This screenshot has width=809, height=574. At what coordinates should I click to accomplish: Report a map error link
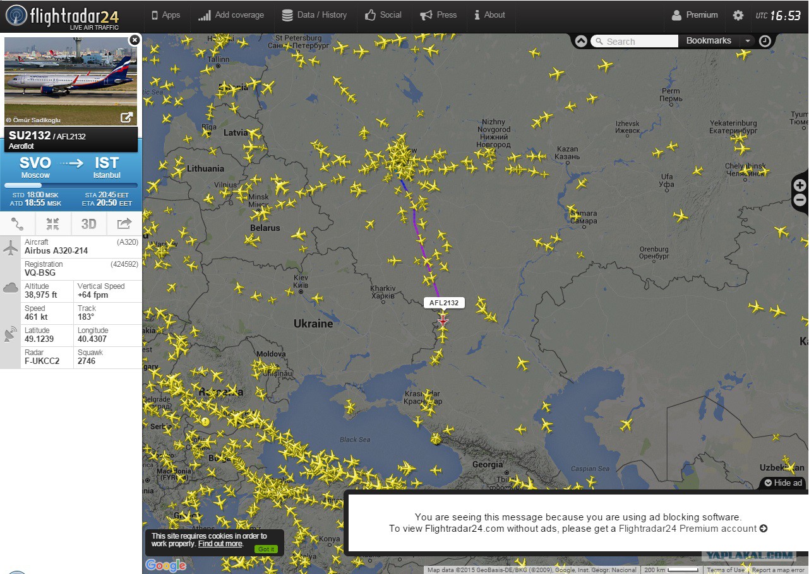(778, 570)
